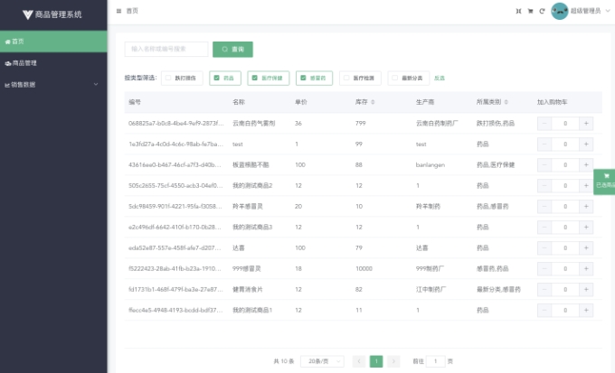This screenshot has width=615, height=373.
Task: Increase quantity for 板蓝根 from banlangen
Action: pos(586,165)
